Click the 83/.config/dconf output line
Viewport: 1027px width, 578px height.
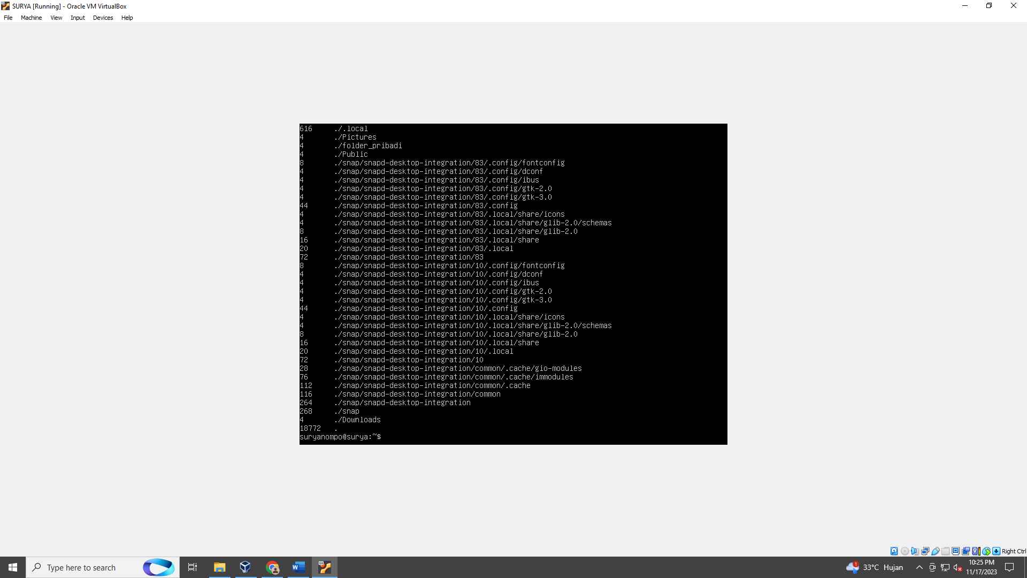421,171
